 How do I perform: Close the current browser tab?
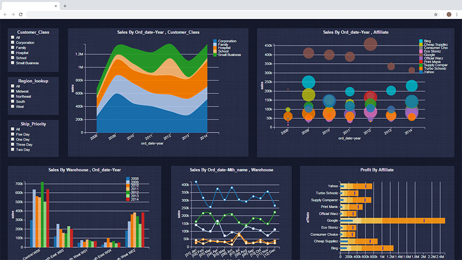(56, 6)
